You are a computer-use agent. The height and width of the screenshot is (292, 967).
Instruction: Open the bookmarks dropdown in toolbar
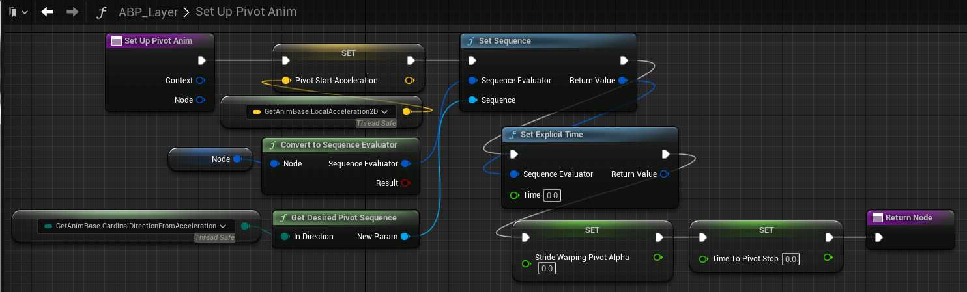(x=18, y=12)
